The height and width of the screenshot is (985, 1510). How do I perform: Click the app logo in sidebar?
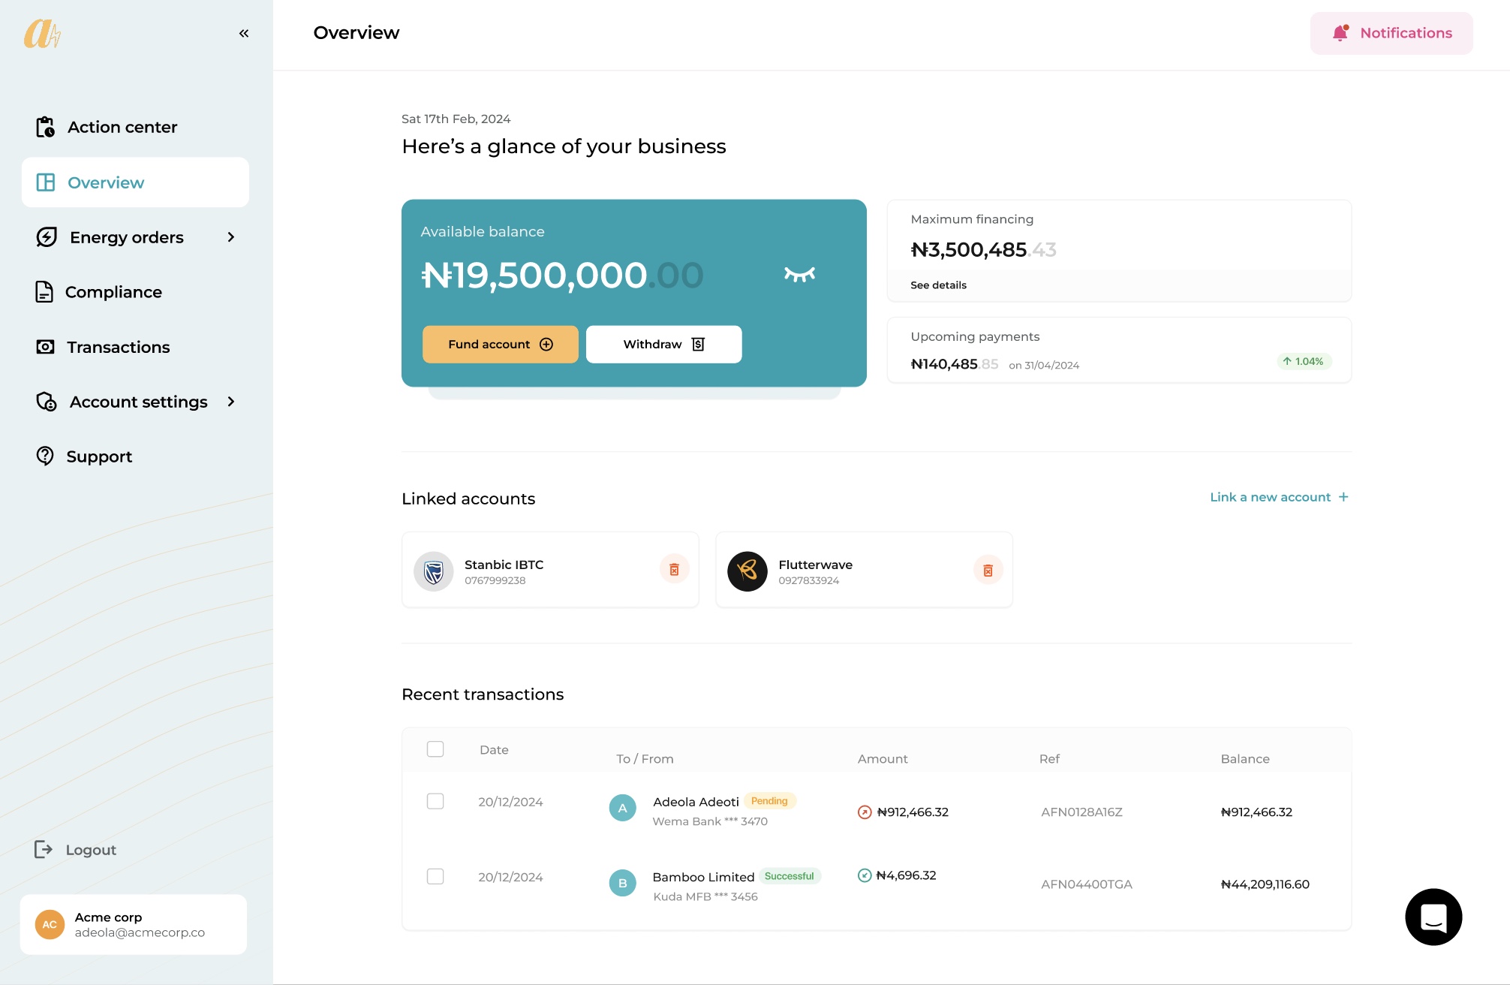pos(42,34)
